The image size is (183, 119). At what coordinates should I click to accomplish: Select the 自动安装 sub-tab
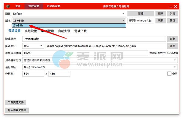pos(64,31)
